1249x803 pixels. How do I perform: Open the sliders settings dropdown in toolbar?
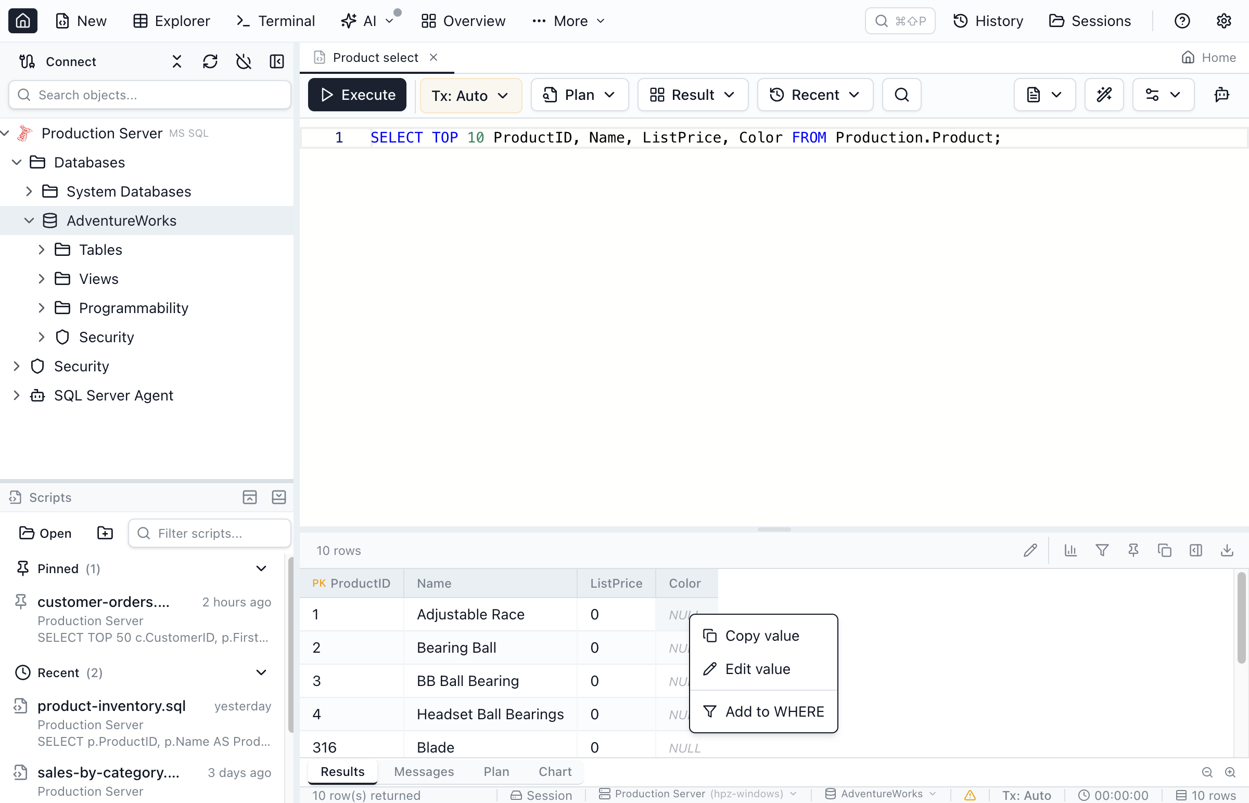pos(1163,95)
